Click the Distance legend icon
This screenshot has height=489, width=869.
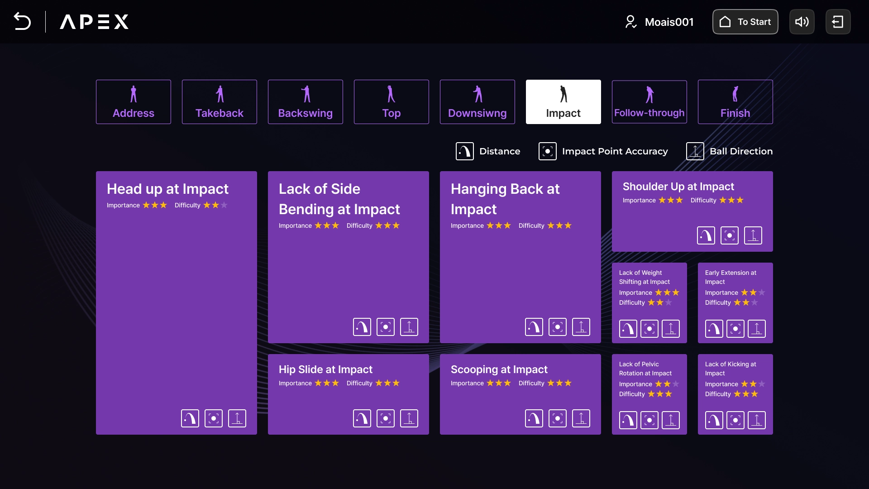pyautogui.click(x=464, y=151)
